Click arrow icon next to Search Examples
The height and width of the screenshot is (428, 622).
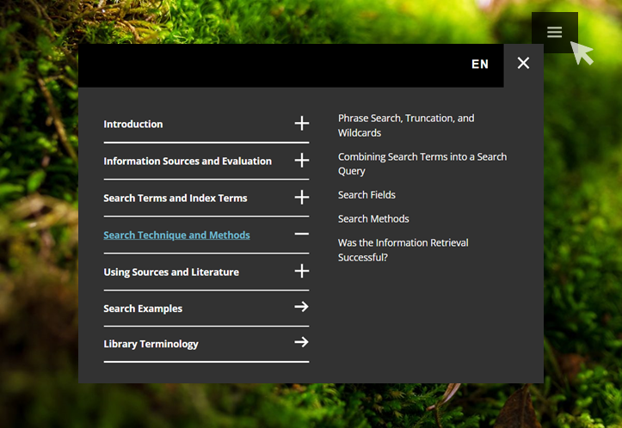301,307
